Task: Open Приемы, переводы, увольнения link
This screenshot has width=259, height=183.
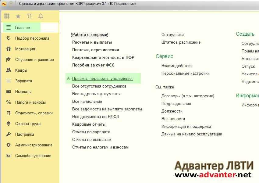Action: click(x=102, y=78)
